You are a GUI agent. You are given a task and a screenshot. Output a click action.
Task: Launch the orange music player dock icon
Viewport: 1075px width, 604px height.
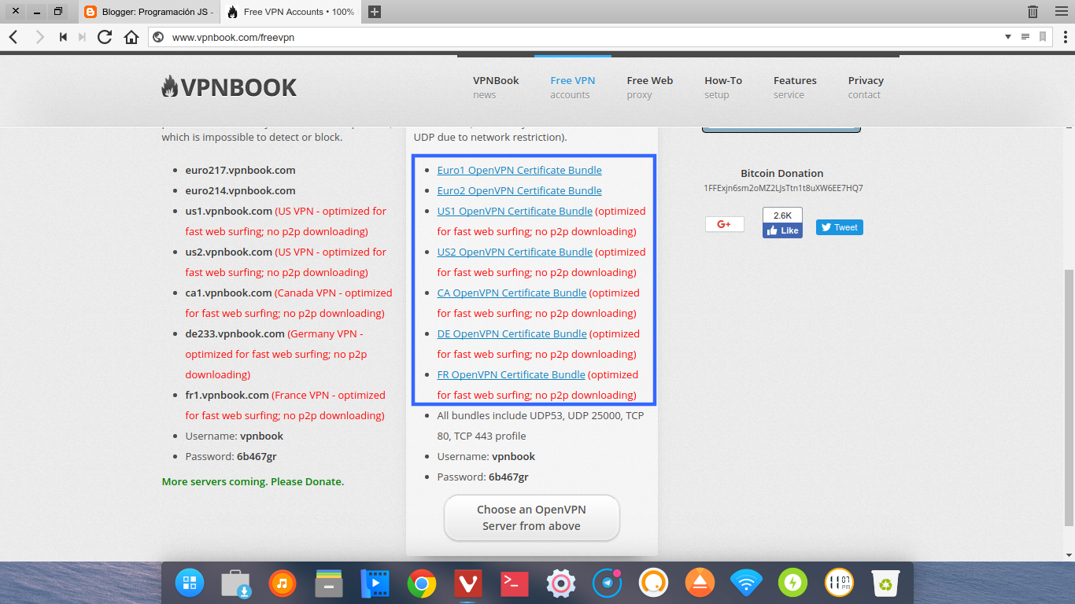click(x=282, y=583)
